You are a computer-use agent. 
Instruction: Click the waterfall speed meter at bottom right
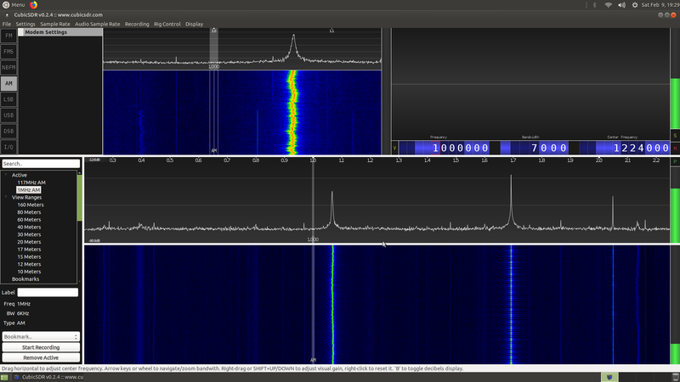click(x=675, y=305)
